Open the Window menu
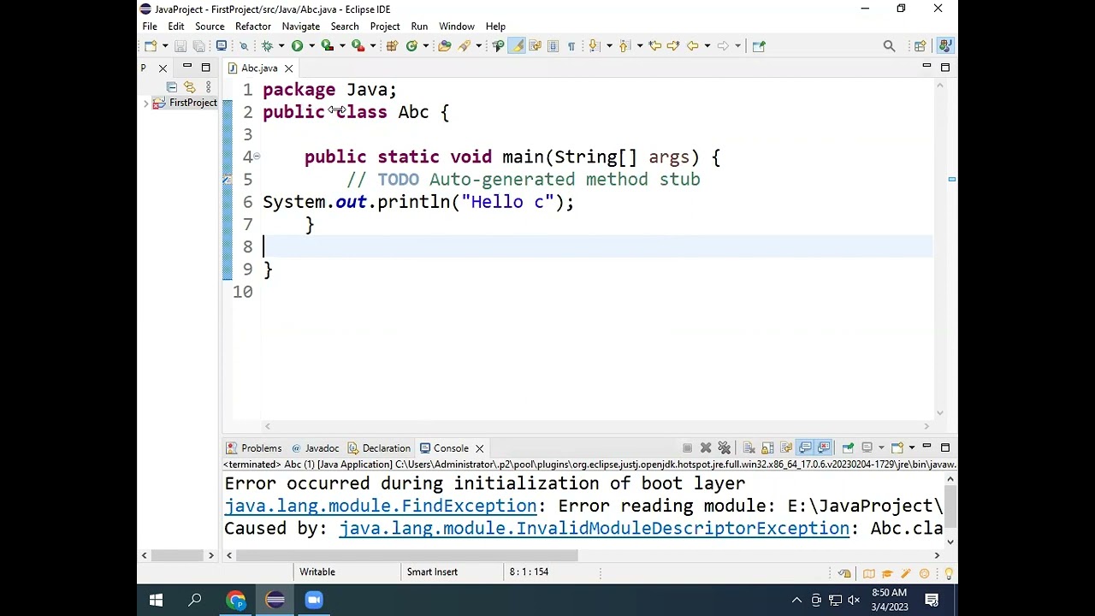This screenshot has width=1095, height=616. tap(457, 27)
